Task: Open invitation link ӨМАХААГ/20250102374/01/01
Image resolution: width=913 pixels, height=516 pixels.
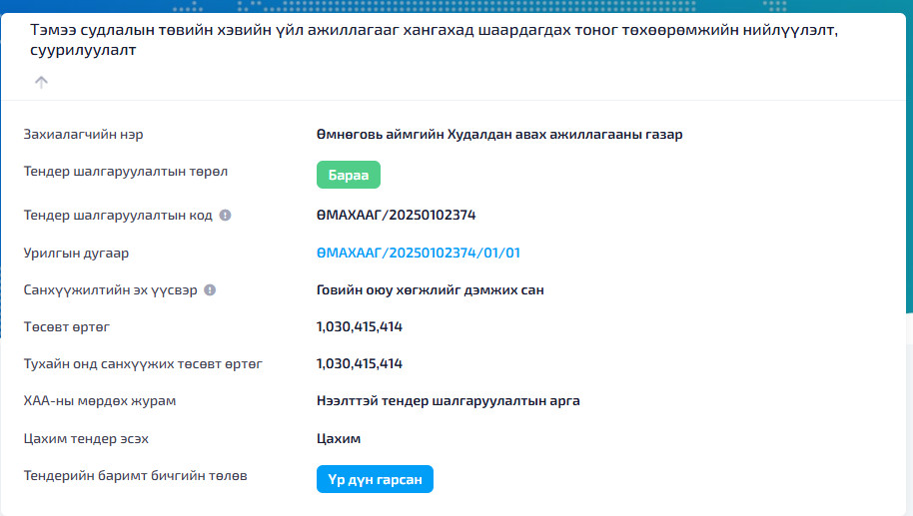Action: click(418, 253)
